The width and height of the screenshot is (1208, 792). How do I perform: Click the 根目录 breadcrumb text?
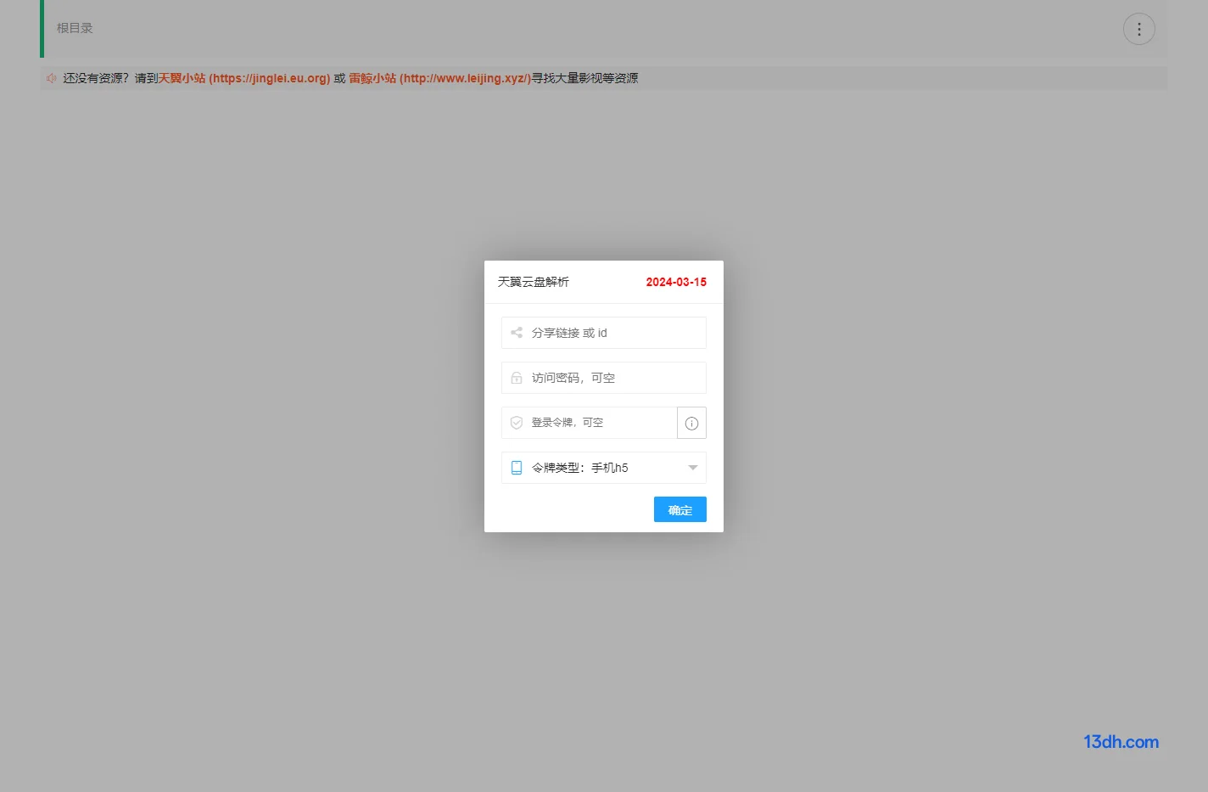[x=75, y=28]
